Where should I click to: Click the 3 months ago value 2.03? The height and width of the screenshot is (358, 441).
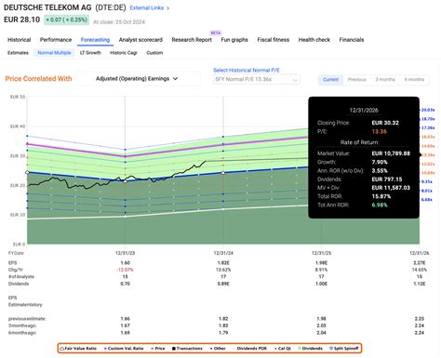coord(321,325)
